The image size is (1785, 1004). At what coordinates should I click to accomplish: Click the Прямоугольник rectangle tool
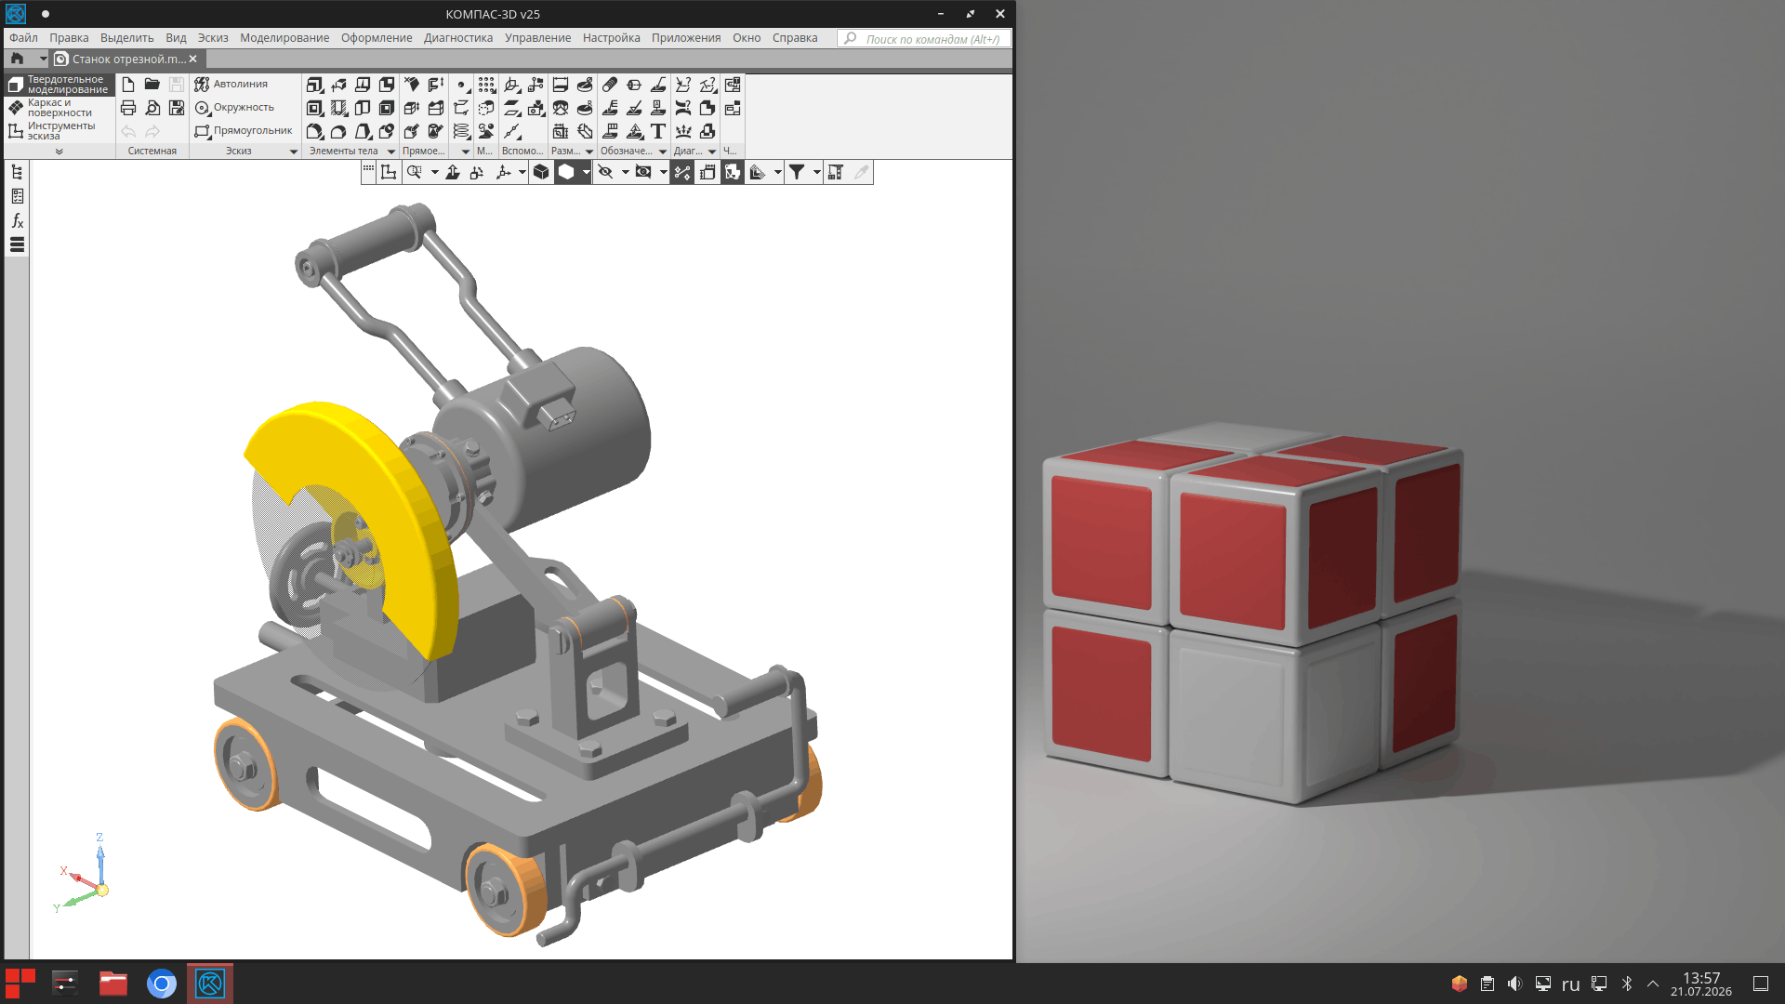244,131
